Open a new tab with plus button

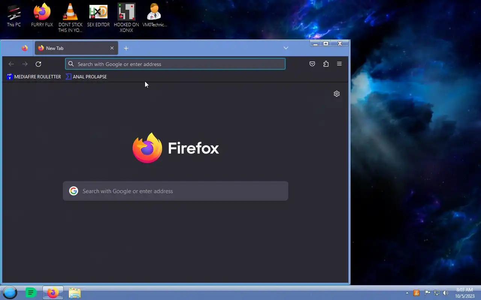coord(126,48)
